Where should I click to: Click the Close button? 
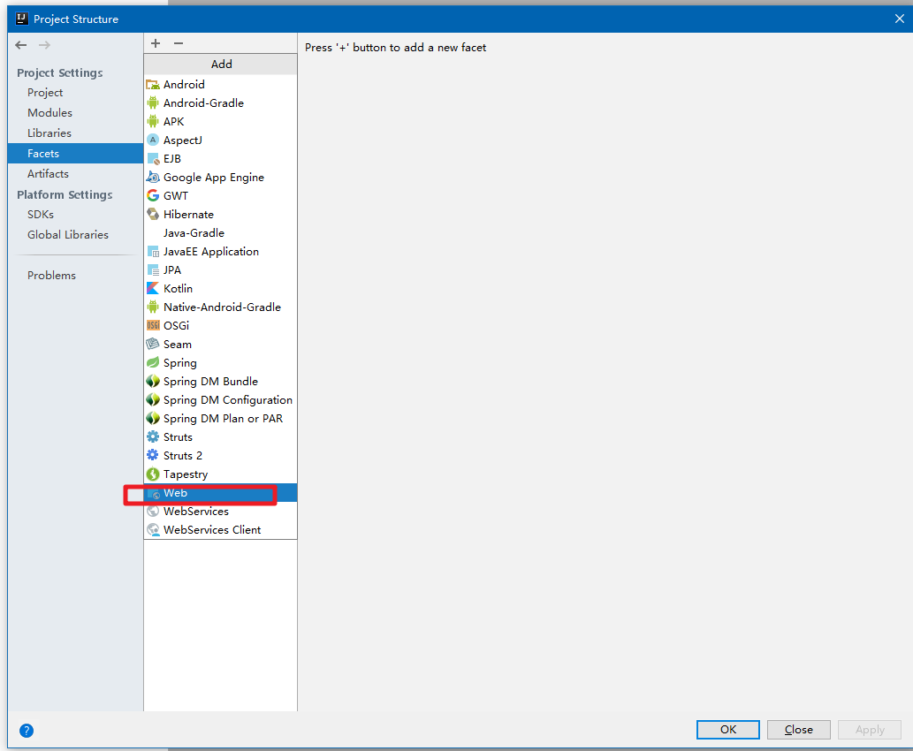[798, 730]
